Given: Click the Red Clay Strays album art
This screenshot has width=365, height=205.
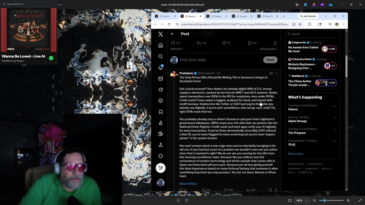Looking at the screenshot, I should coord(29,30).
